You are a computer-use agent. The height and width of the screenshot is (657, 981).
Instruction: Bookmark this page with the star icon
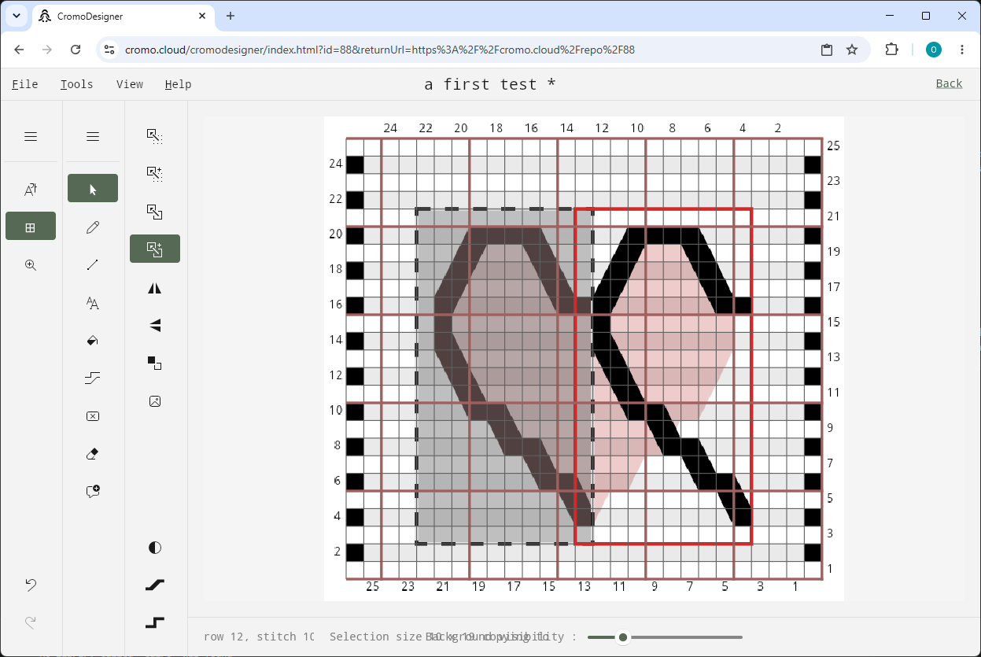coord(852,50)
